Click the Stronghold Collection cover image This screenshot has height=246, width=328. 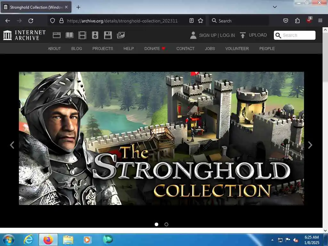click(x=161, y=138)
